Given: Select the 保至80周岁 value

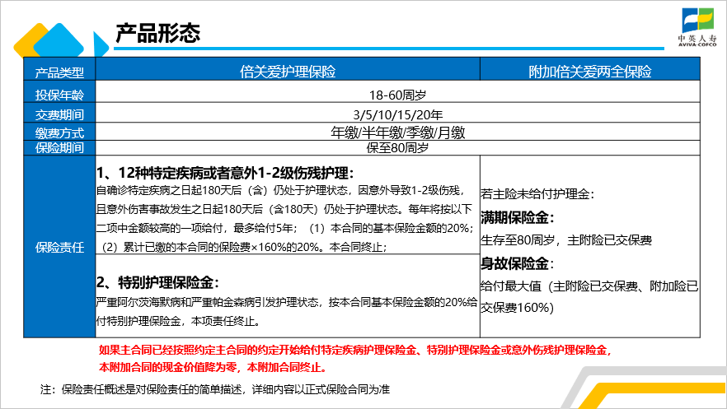Looking at the screenshot, I should (397, 147).
